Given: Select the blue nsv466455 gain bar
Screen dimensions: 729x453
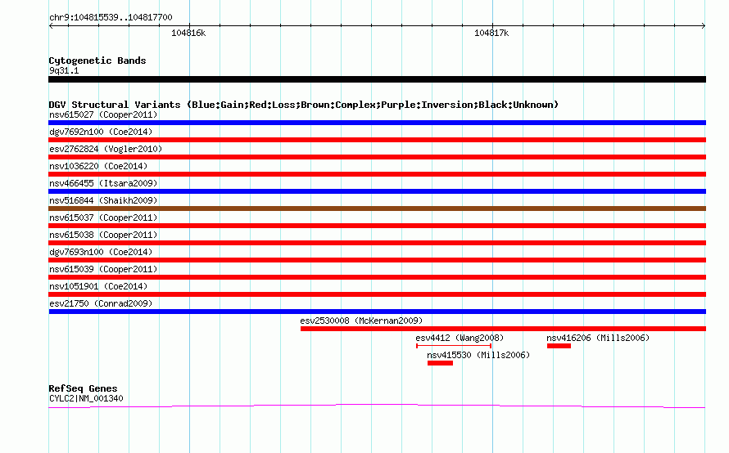Looking at the screenshot, I should (x=377, y=191).
